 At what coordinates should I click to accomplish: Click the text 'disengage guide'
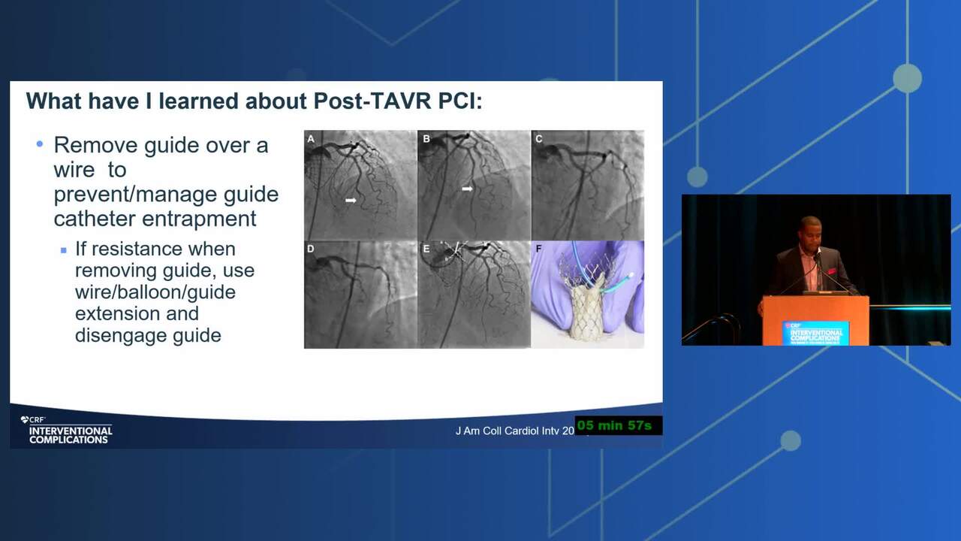pos(148,335)
